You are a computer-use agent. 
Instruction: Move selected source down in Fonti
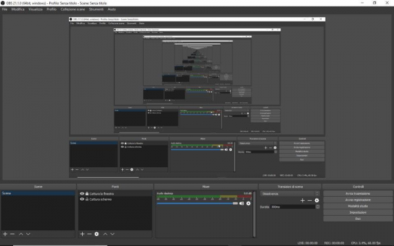[x=112, y=234]
